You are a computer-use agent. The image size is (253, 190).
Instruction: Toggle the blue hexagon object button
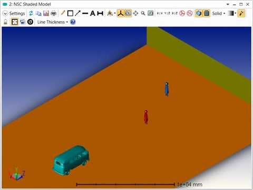(x=199, y=13)
